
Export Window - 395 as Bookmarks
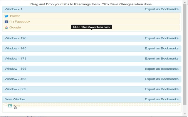(162, 69)
